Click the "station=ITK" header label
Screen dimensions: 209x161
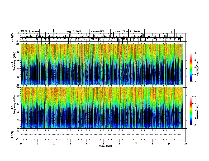point(97,32)
